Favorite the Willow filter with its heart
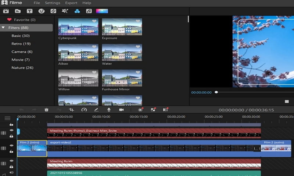Image resolution: width=294 pixels, height=176 pixels. click(x=94, y=72)
